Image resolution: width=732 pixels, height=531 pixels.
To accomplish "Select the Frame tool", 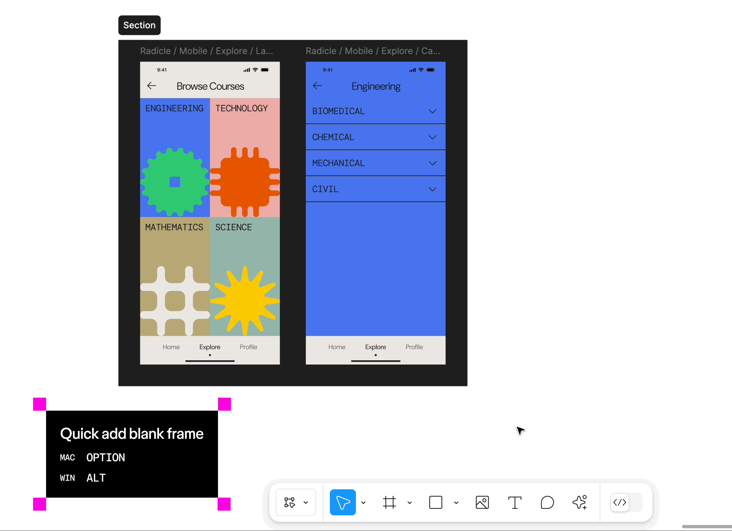I will (389, 502).
